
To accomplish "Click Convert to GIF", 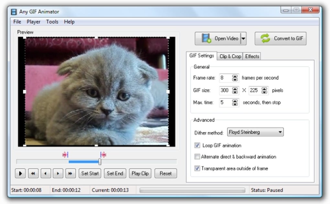I will pos(280,38).
